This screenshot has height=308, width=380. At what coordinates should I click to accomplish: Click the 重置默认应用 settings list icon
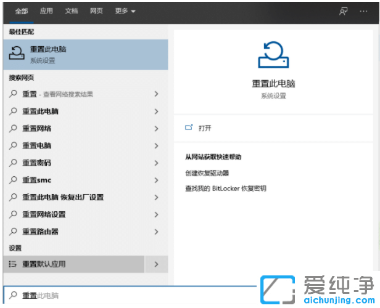[13, 264]
